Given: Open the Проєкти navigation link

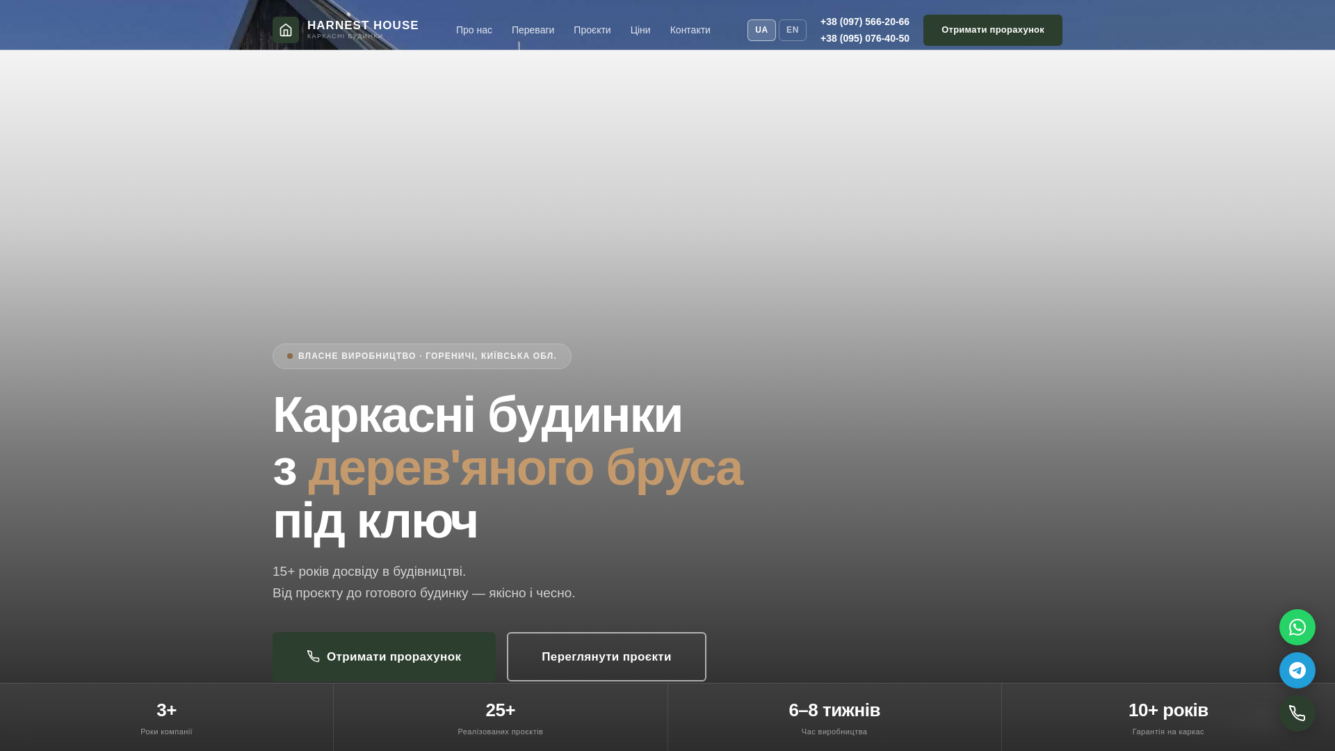Looking at the screenshot, I should tap(592, 30).
